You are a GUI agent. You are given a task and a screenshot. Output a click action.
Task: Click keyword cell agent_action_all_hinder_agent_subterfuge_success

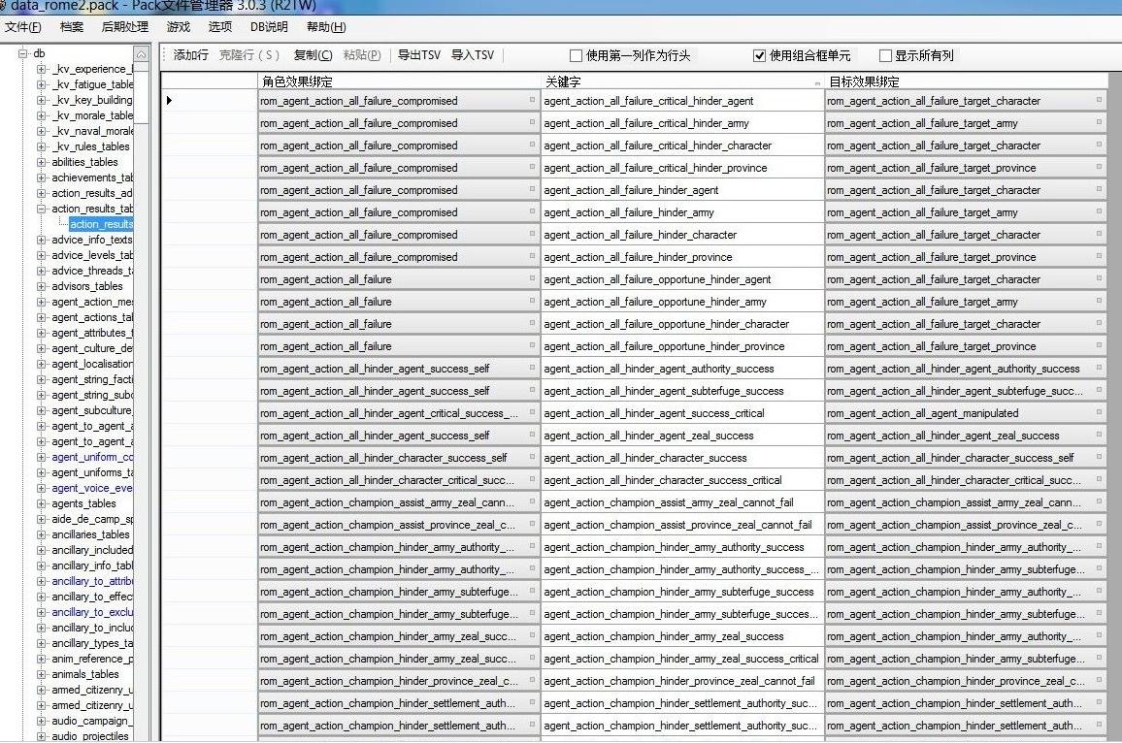[682, 391]
